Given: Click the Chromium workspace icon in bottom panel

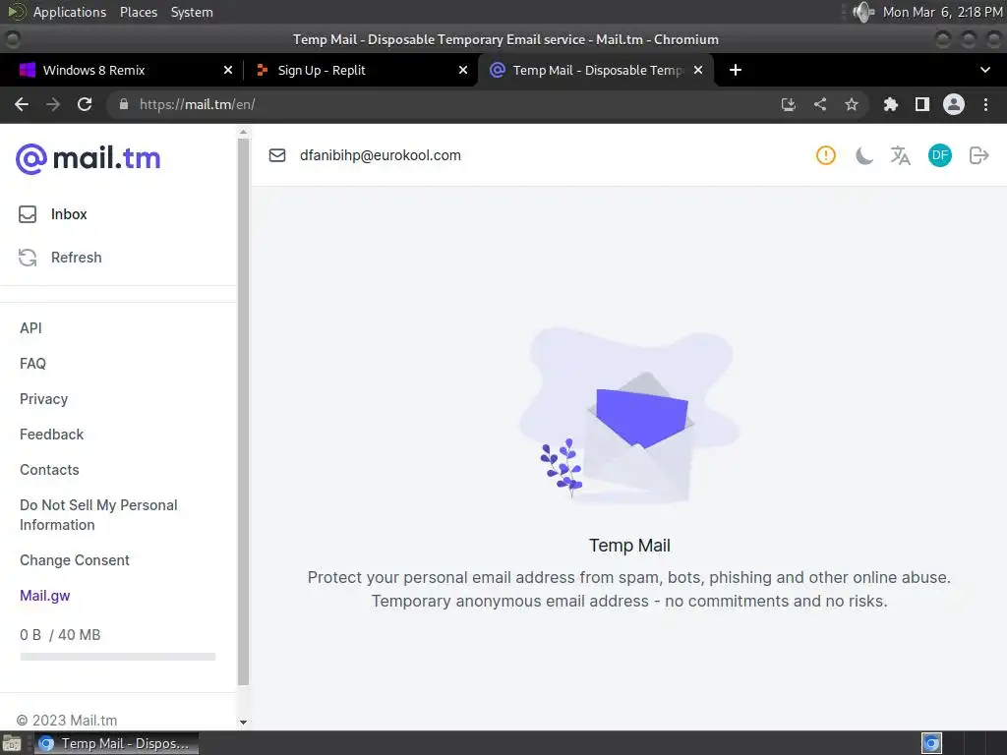Looking at the screenshot, I should click(931, 743).
